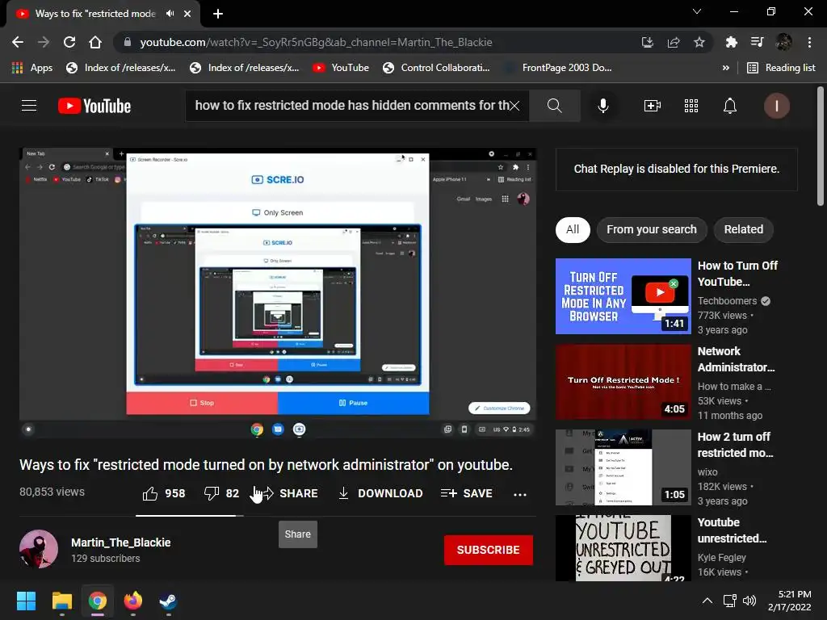Open Chrome's three-dot menu

click(809, 42)
